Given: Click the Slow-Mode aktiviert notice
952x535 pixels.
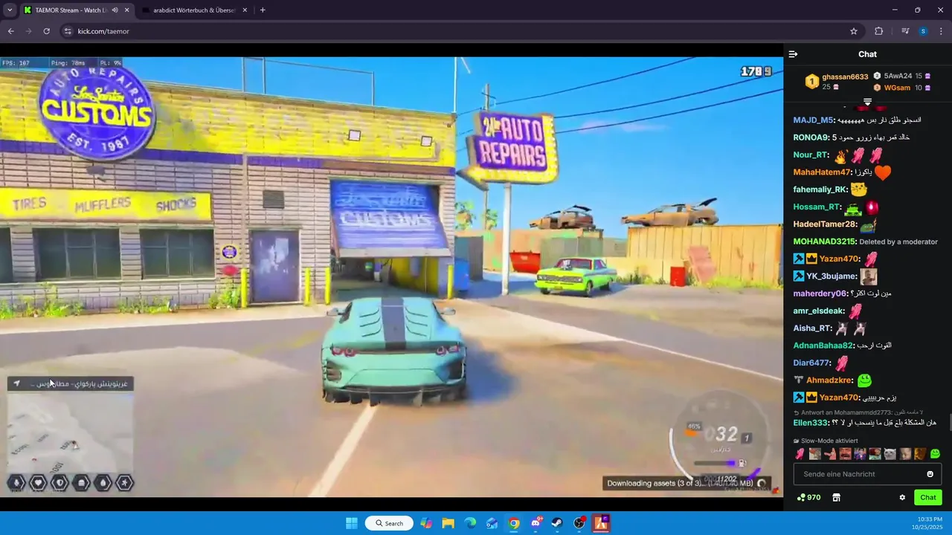Looking at the screenshot, I should 826,441.
